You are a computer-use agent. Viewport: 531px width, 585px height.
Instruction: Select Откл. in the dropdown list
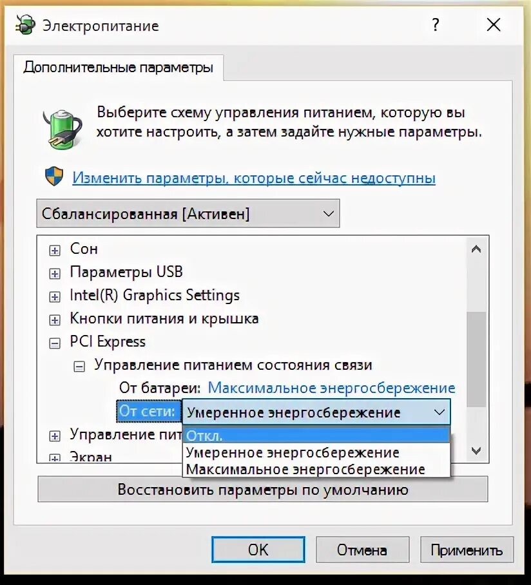pyautogui.click(x=316, y=436)
